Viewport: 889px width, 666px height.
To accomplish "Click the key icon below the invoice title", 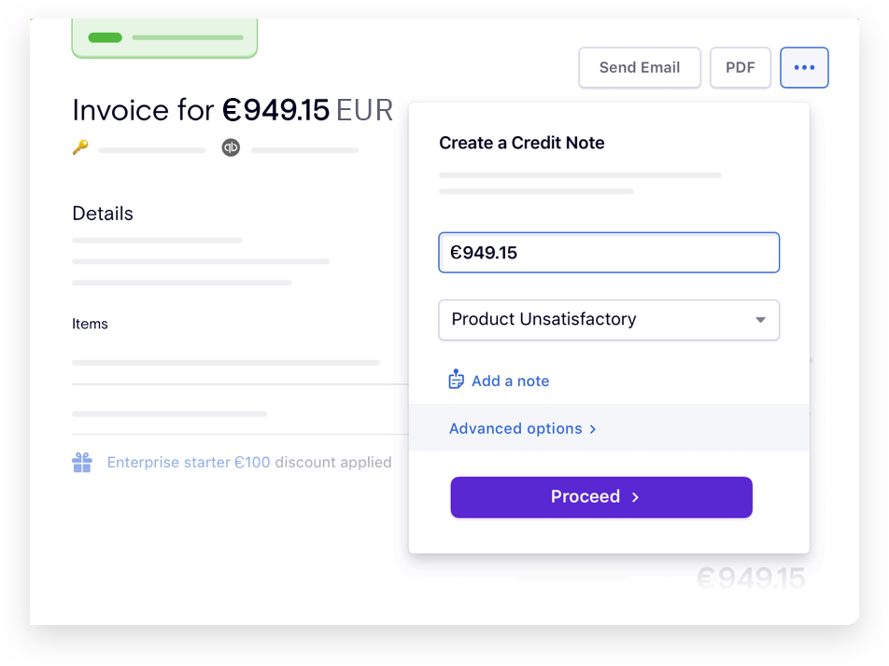I will [80, 146].
